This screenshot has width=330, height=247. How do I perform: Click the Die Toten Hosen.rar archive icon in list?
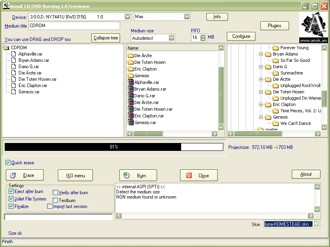tap(131, 109)
